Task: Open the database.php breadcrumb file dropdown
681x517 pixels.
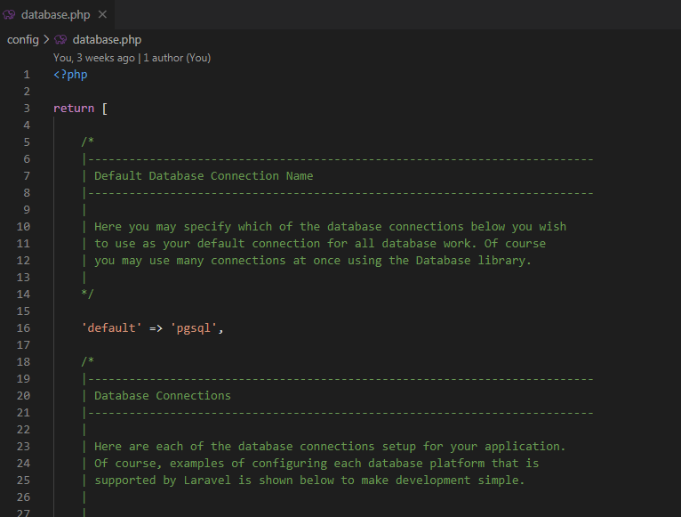Action: [107, 39]
